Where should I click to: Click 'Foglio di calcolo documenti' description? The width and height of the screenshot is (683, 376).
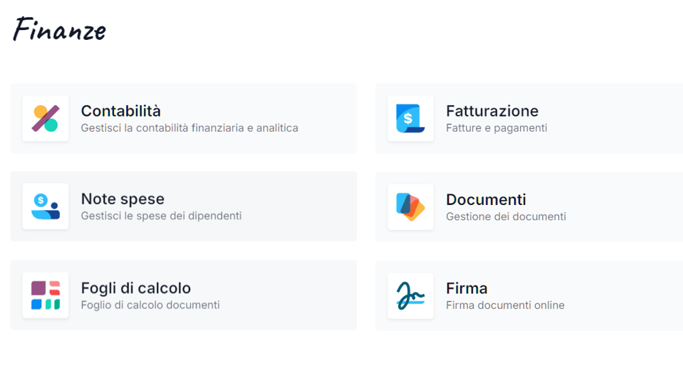point(150,305)
